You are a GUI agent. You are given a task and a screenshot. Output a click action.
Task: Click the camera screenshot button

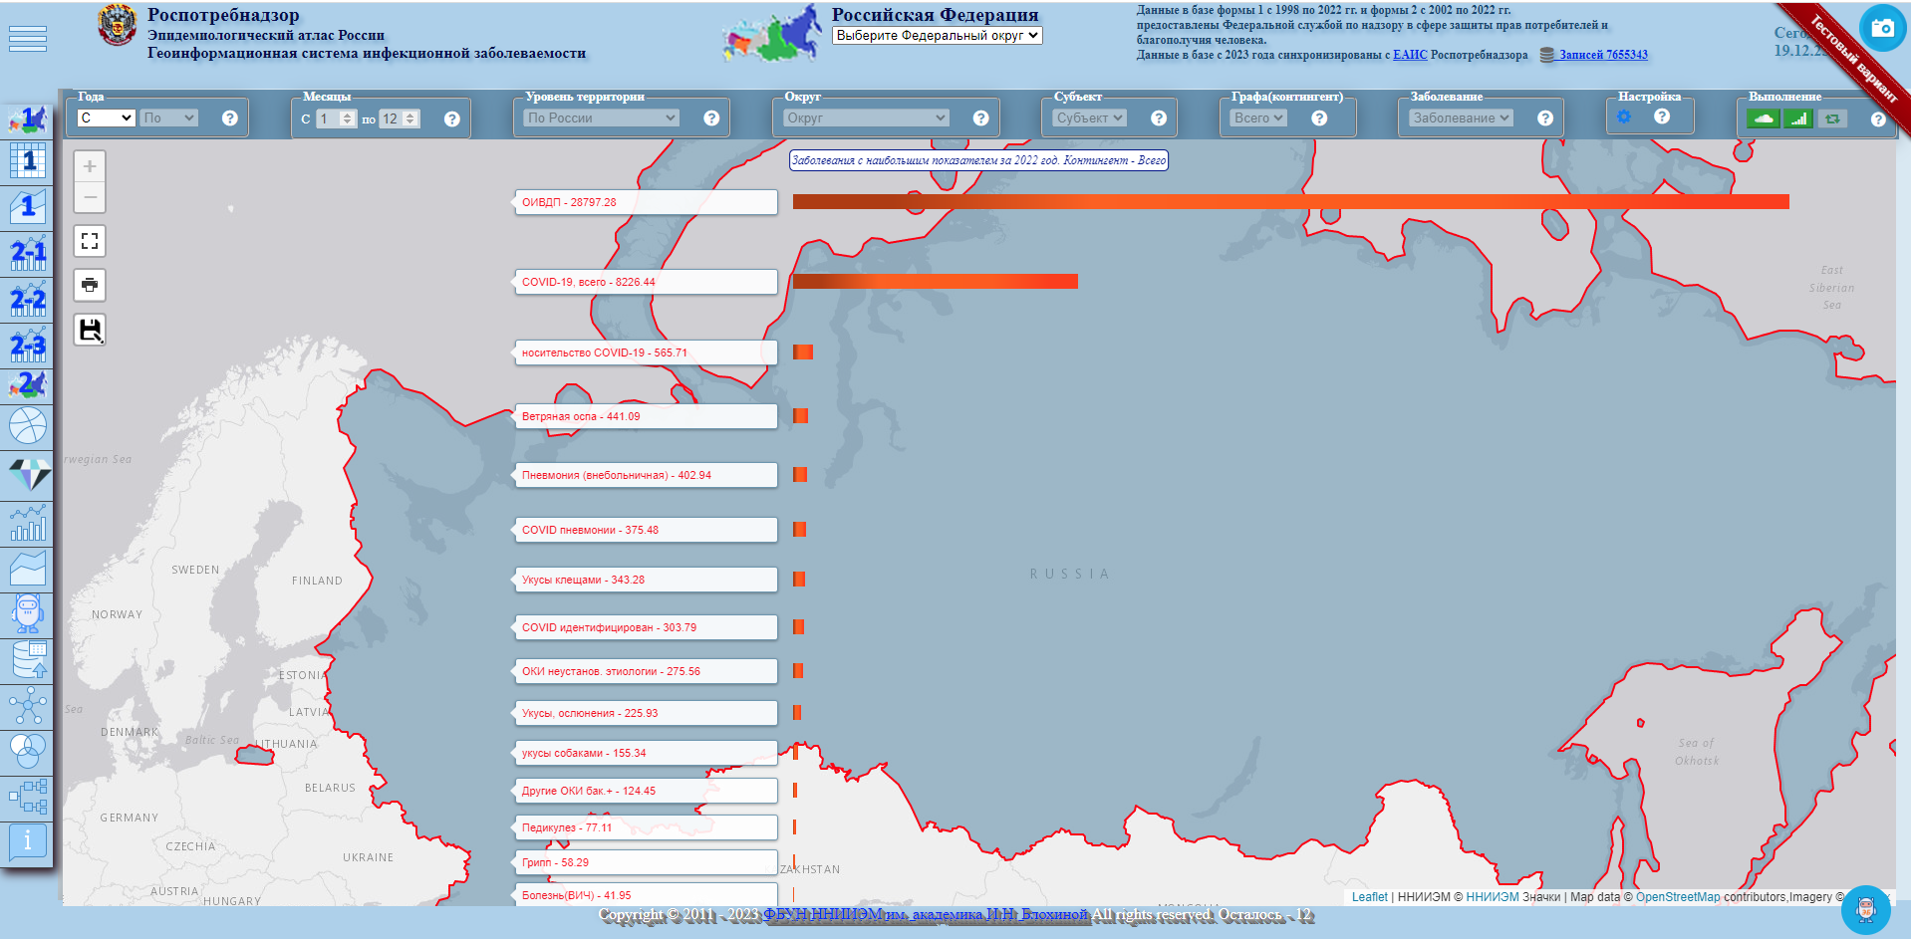1882,28
